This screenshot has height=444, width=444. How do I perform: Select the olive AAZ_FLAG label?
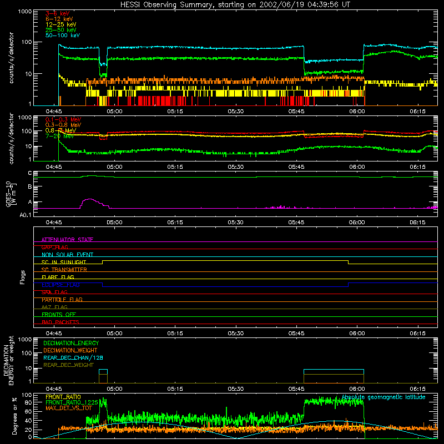click(54, 307)
